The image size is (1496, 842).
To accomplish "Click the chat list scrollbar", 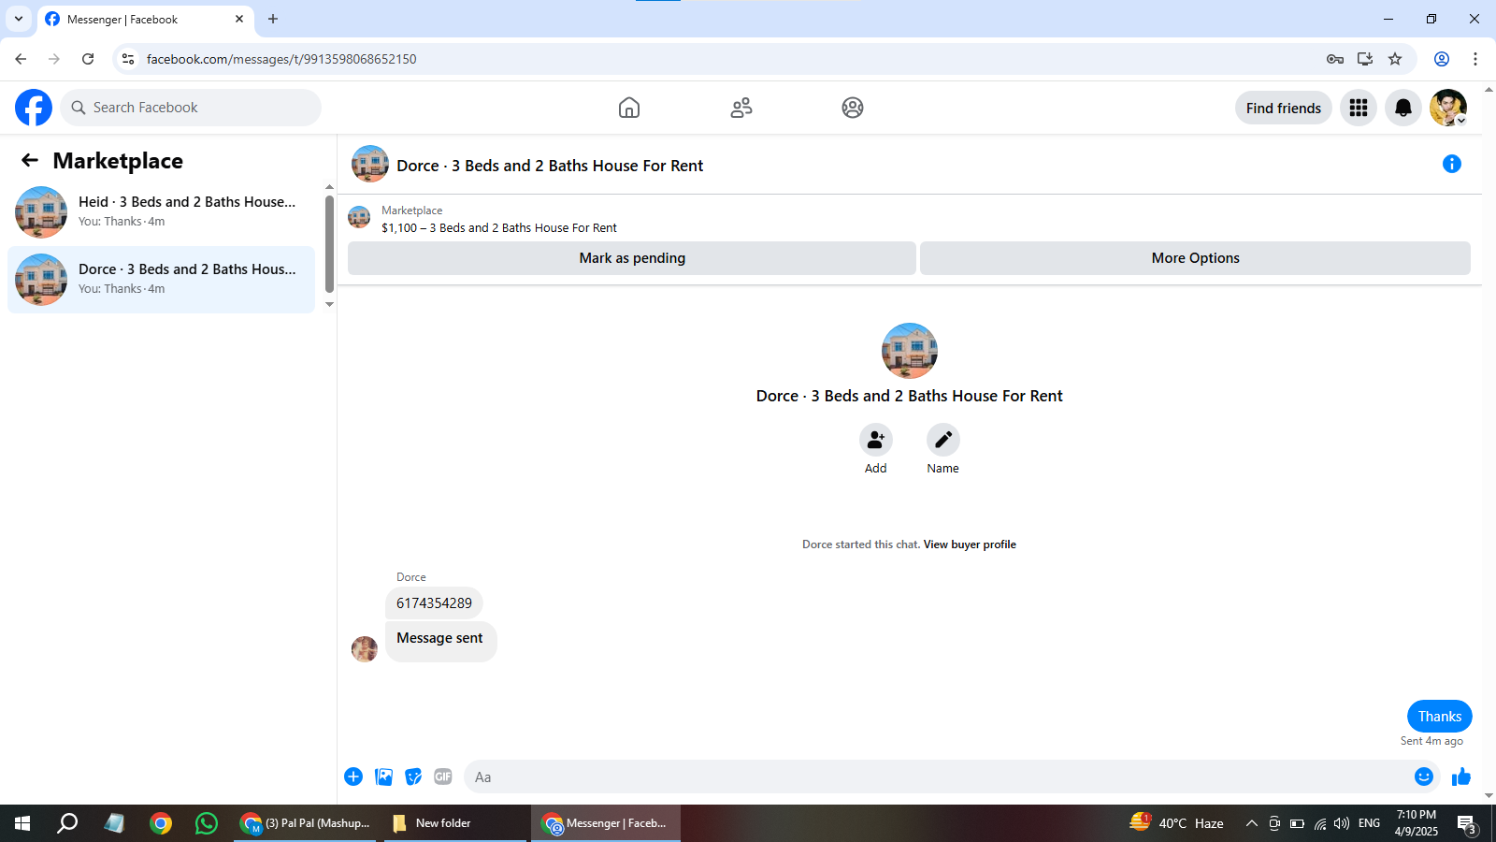I will (329, 243).
